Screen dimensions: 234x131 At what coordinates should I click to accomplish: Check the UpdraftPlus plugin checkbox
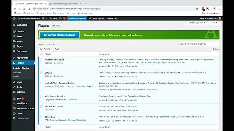click(x=42, y=83)
